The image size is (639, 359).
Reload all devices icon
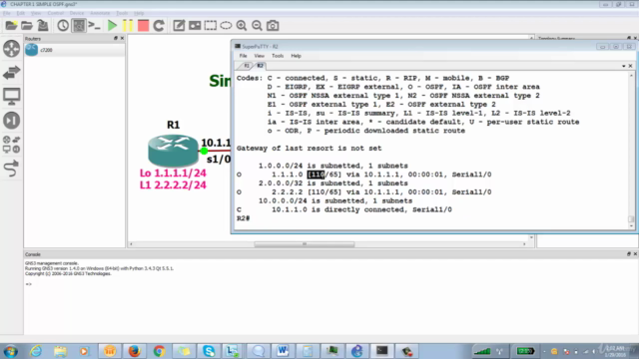click(x=159, y=26)
